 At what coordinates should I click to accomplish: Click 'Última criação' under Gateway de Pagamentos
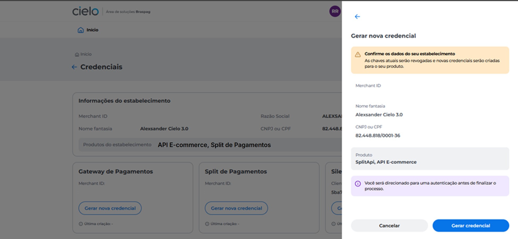coord(98,224)
